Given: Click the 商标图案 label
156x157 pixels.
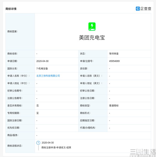Looking at the screenshot, I should [13, 31].
